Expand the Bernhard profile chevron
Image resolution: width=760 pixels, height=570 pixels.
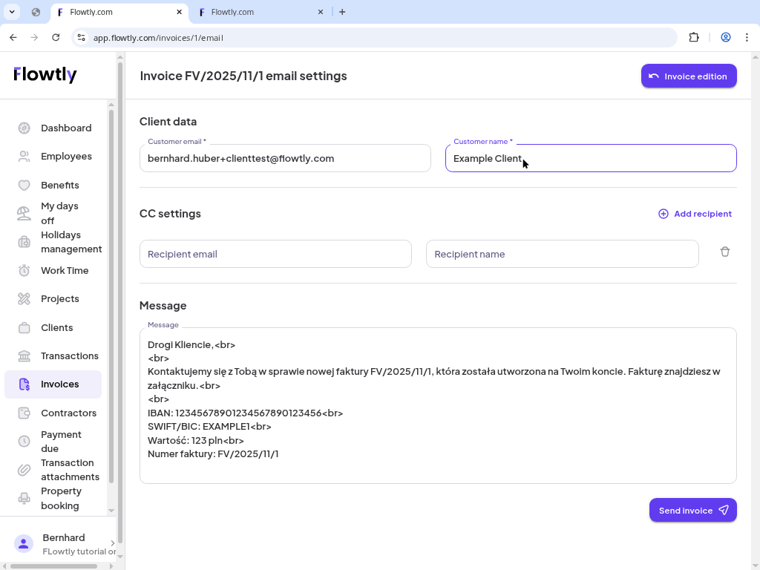point(113,543)
